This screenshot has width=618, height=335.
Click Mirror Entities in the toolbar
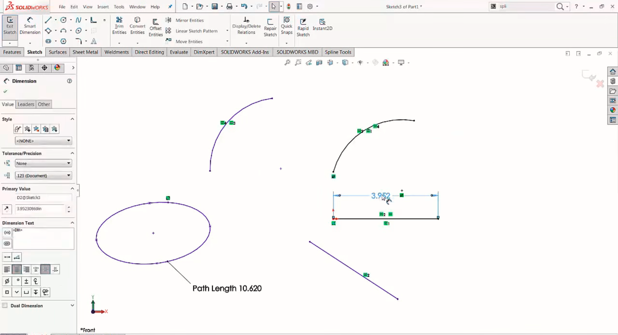[x=189, y=20]
